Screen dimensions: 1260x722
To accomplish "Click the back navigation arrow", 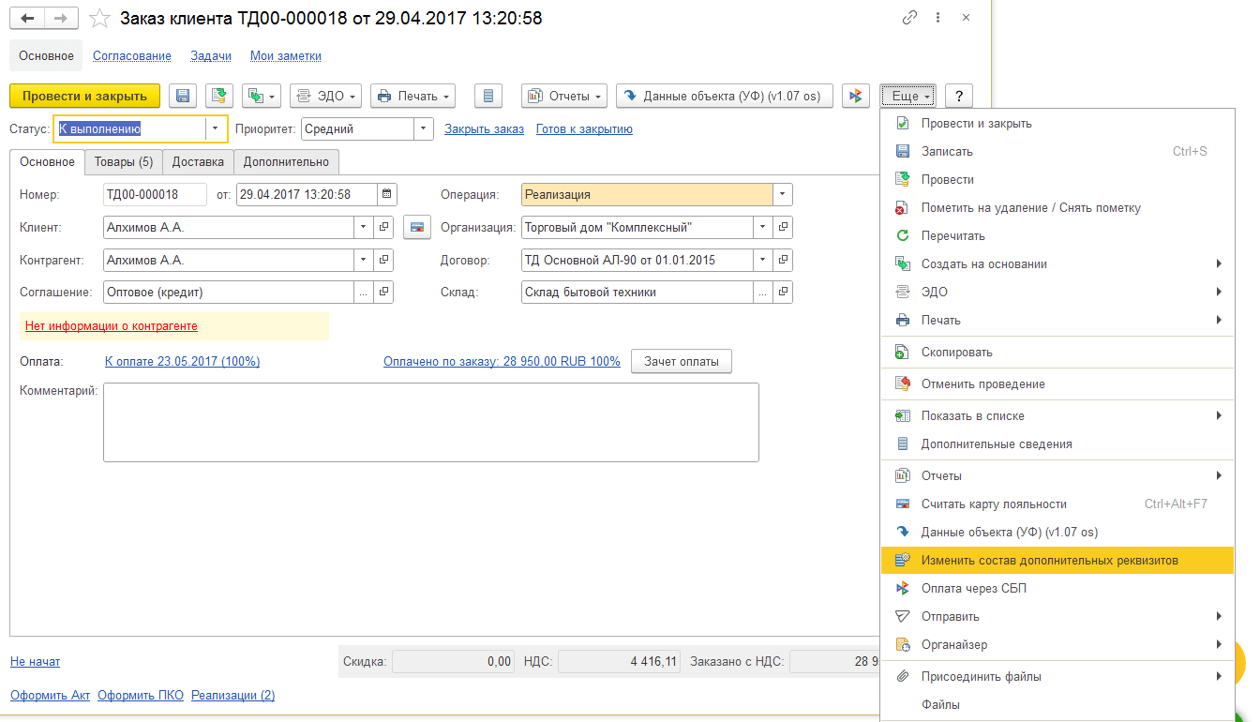I will pos(27,18).
